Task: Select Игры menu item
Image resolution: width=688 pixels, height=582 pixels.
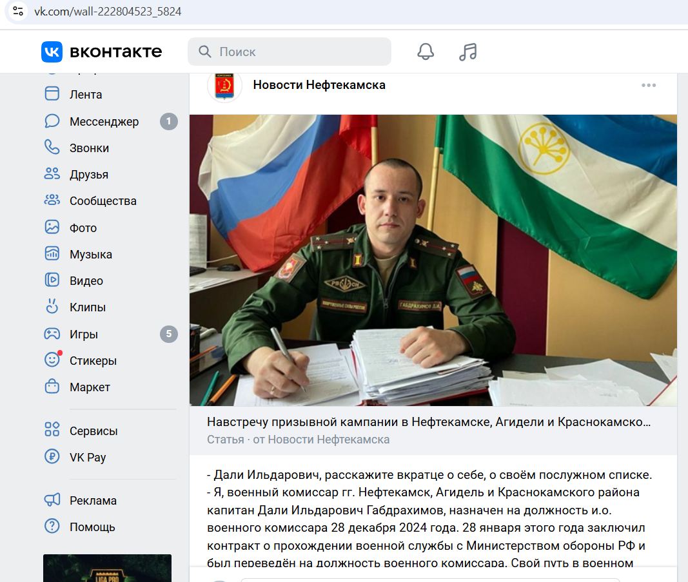Action: coord(112,335)
